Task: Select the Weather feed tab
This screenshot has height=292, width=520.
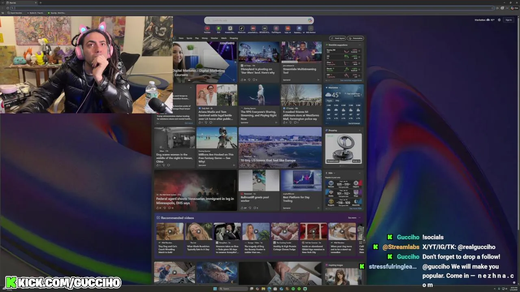Action: (x=214, y=38)
